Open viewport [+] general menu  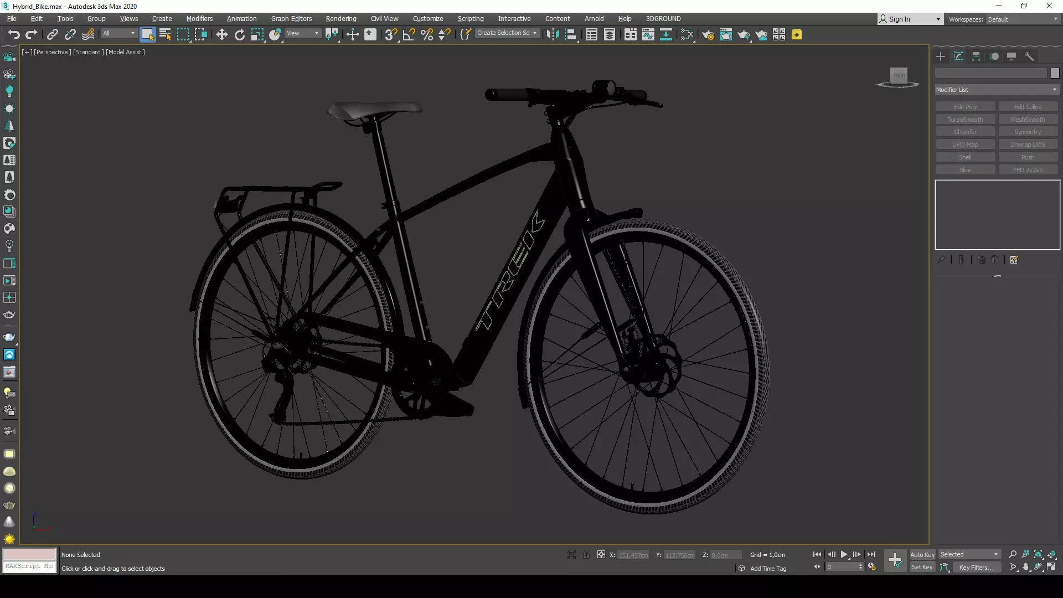(x=26, y=52)
